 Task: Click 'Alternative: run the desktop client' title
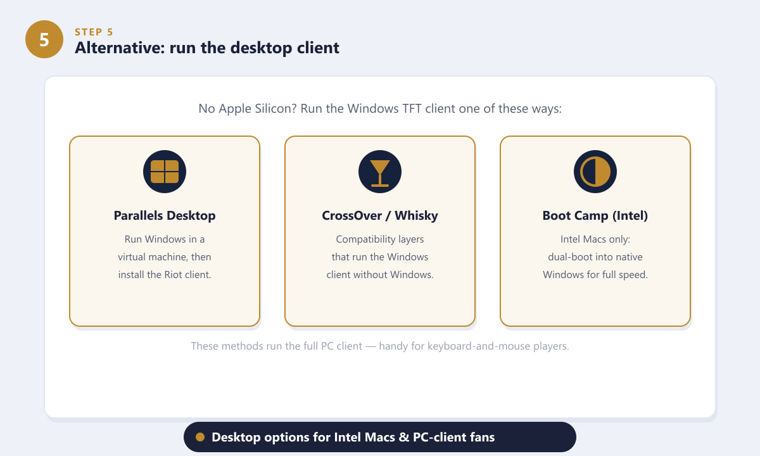click(207, 47)
